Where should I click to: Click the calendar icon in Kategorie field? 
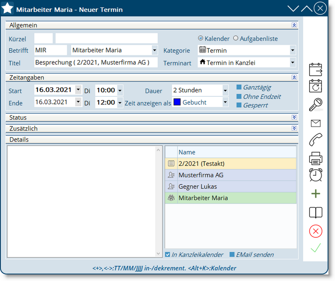click(x=203, y=50)
